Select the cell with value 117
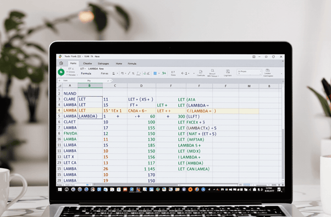331x217 pixels. pyautogui.click(x=141, y=163)
